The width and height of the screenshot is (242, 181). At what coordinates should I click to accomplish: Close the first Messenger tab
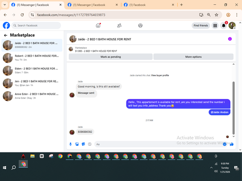click(x=60, y=5)
